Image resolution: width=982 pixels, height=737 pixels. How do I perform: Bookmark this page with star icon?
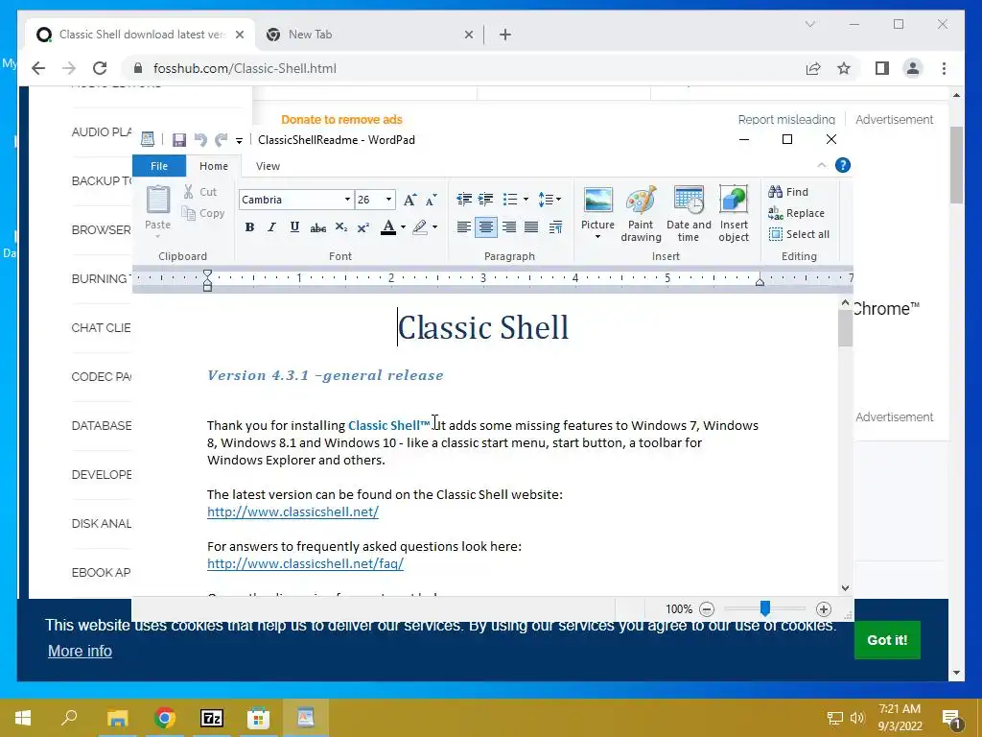[844, 68]
